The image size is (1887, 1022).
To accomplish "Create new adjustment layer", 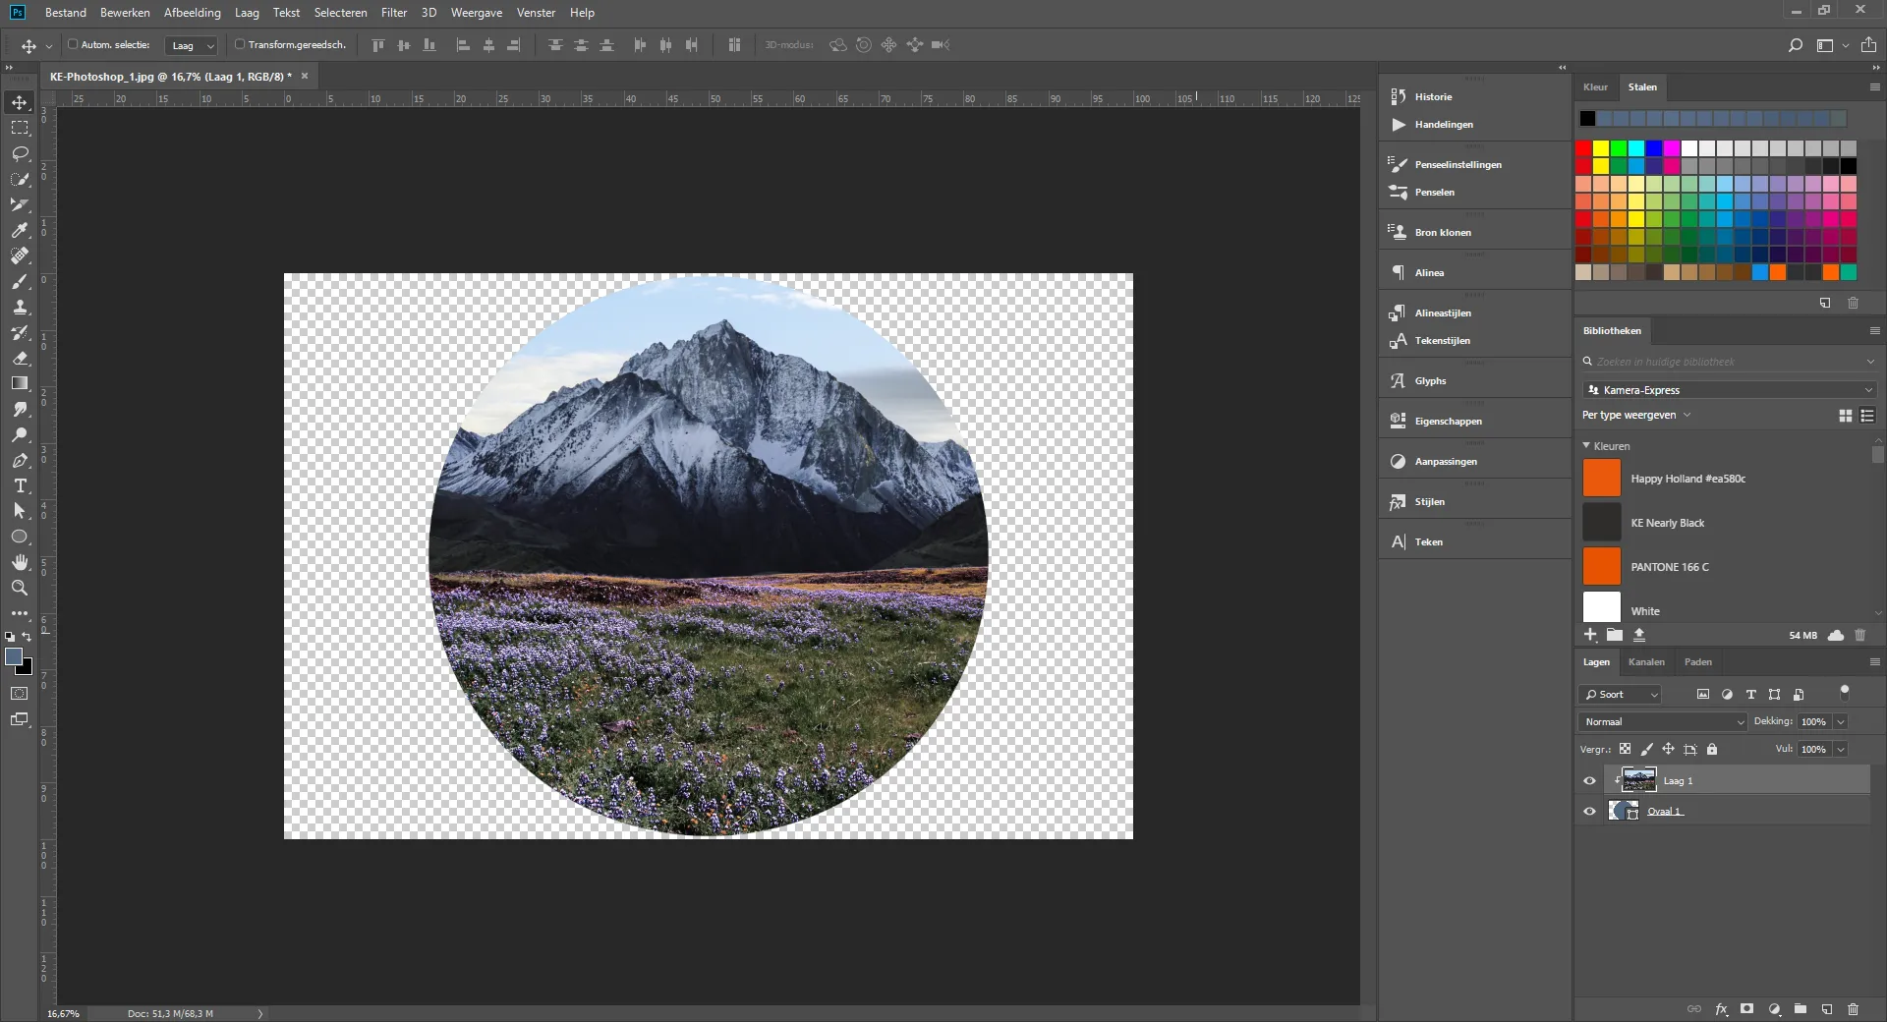I will click(1774, 1009).
